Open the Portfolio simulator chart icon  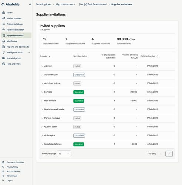[4, 30]
